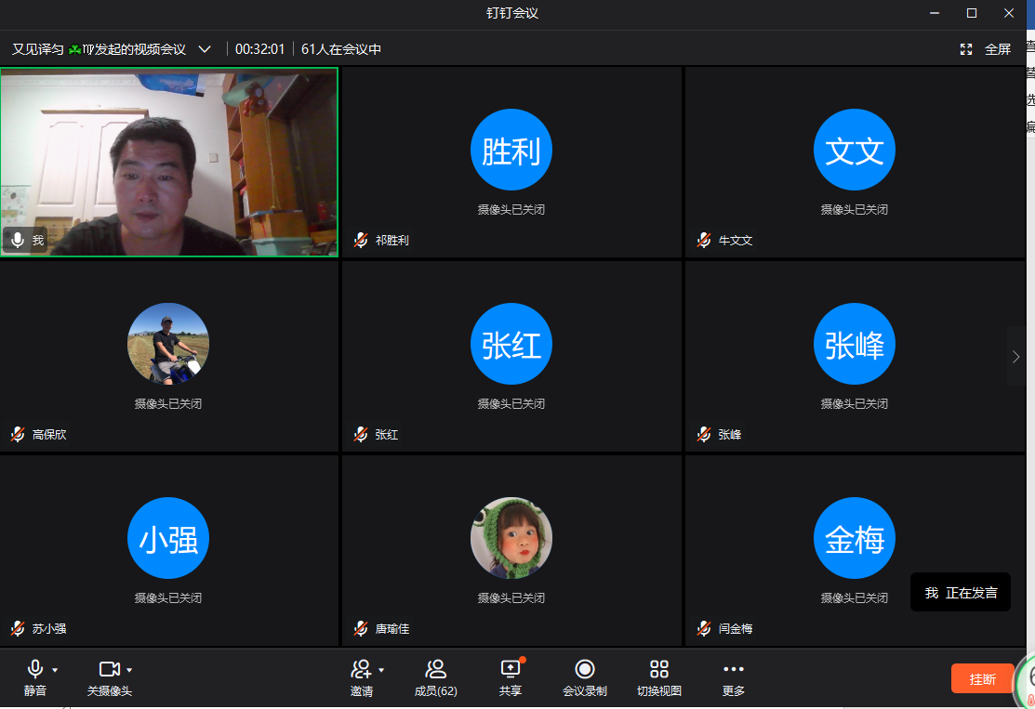
Task: Hang up with the 挂断 button
Action: (982, 678)
